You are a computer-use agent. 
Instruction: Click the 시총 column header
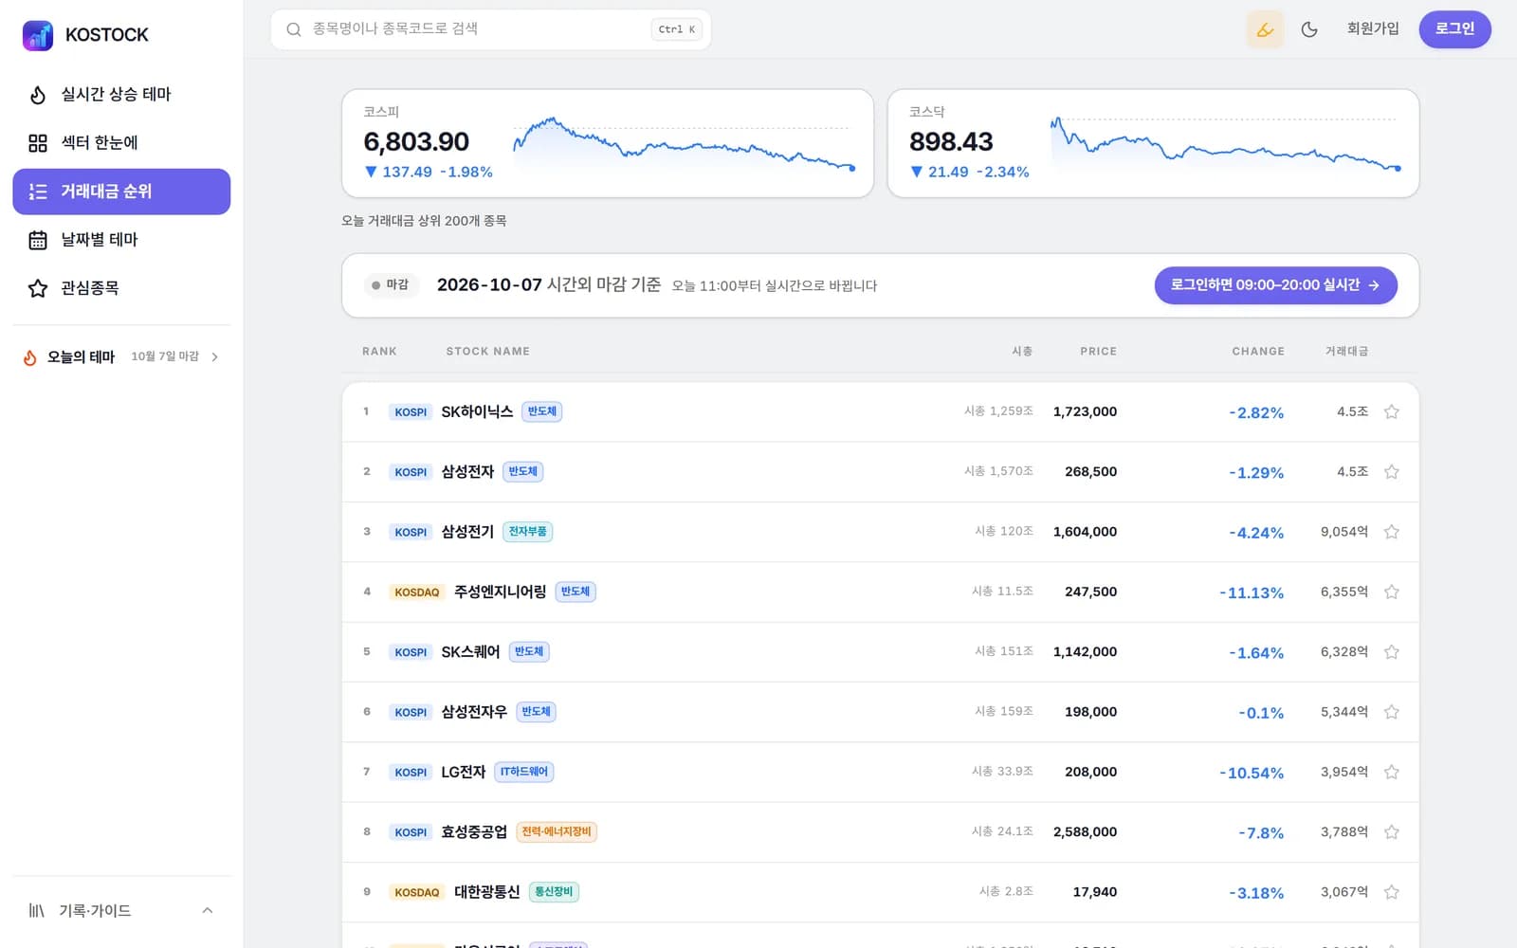coord(1022,351)
